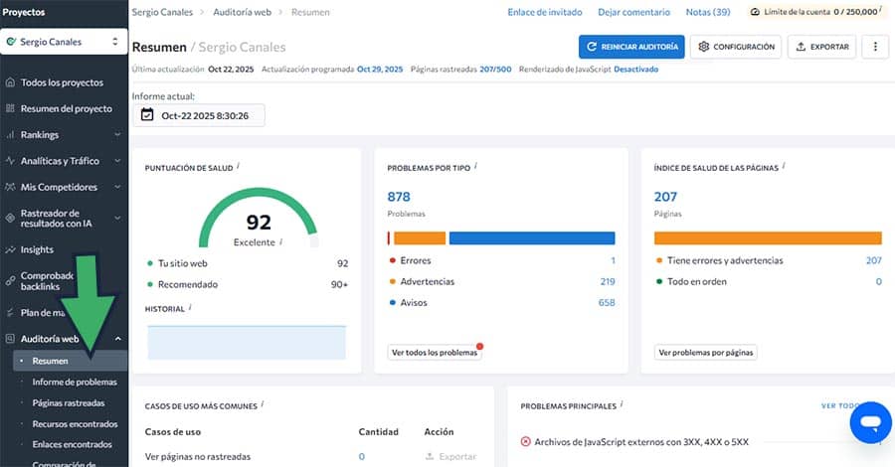Open the blue chat support bubble
Viewport: 895px width, 467px height.
click(871, 423)
